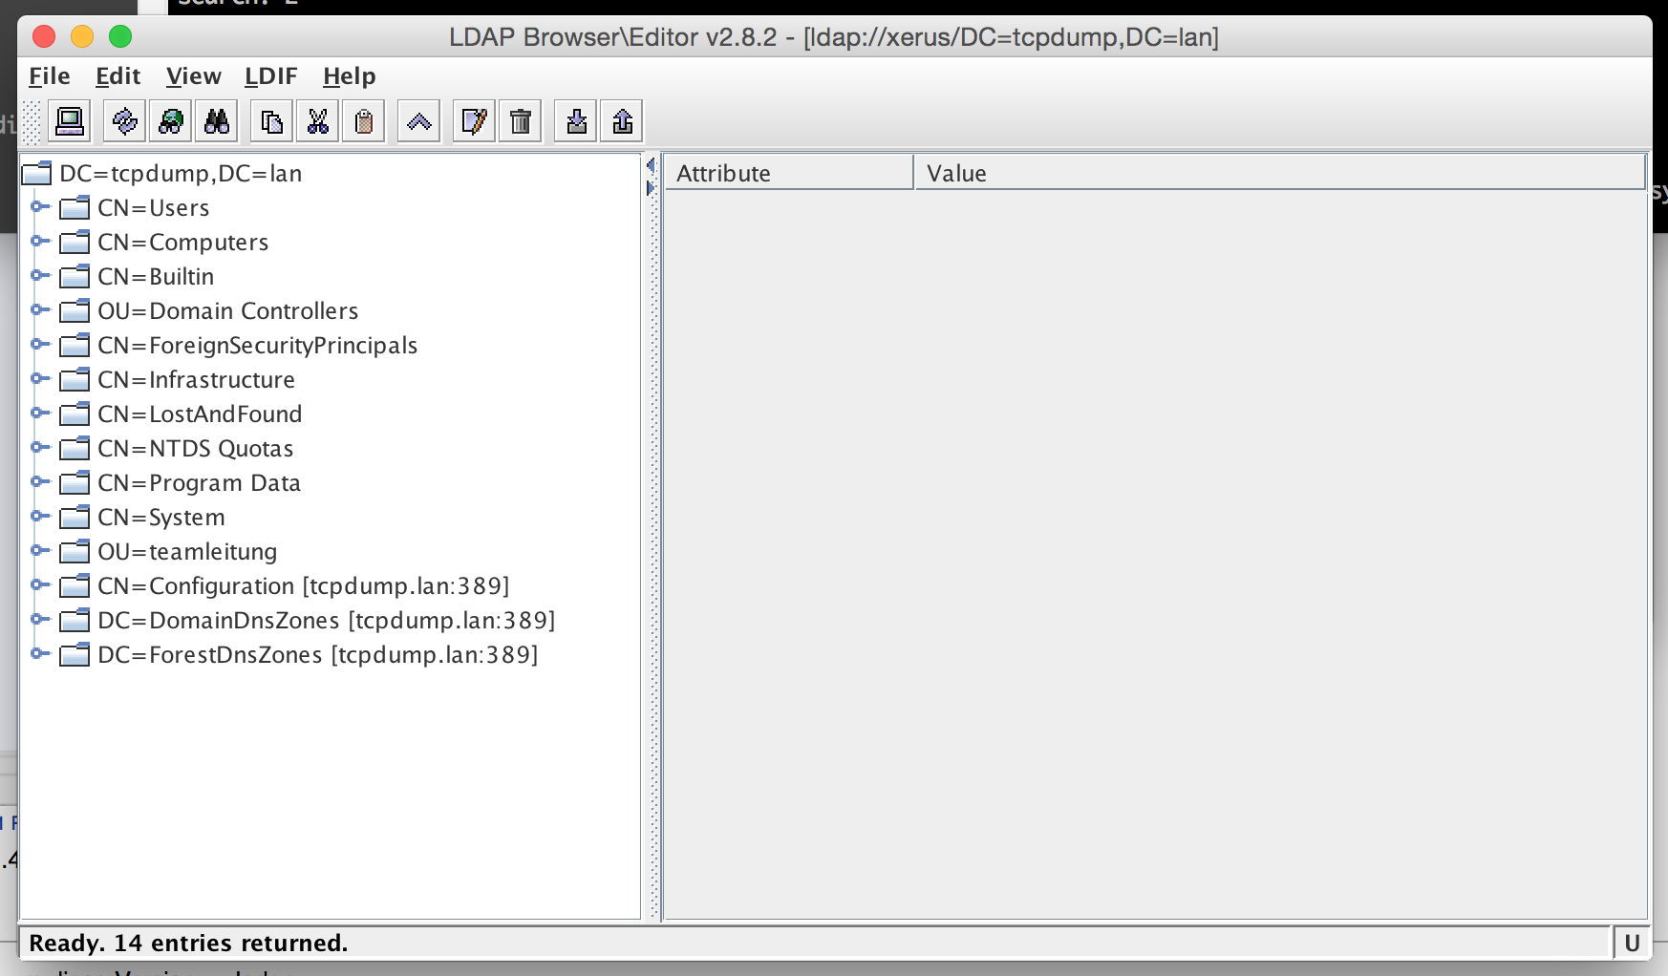This screenshot has width=1668, height=976.
Task: Click the scissors Cut icon
Action: click(318, 121)
